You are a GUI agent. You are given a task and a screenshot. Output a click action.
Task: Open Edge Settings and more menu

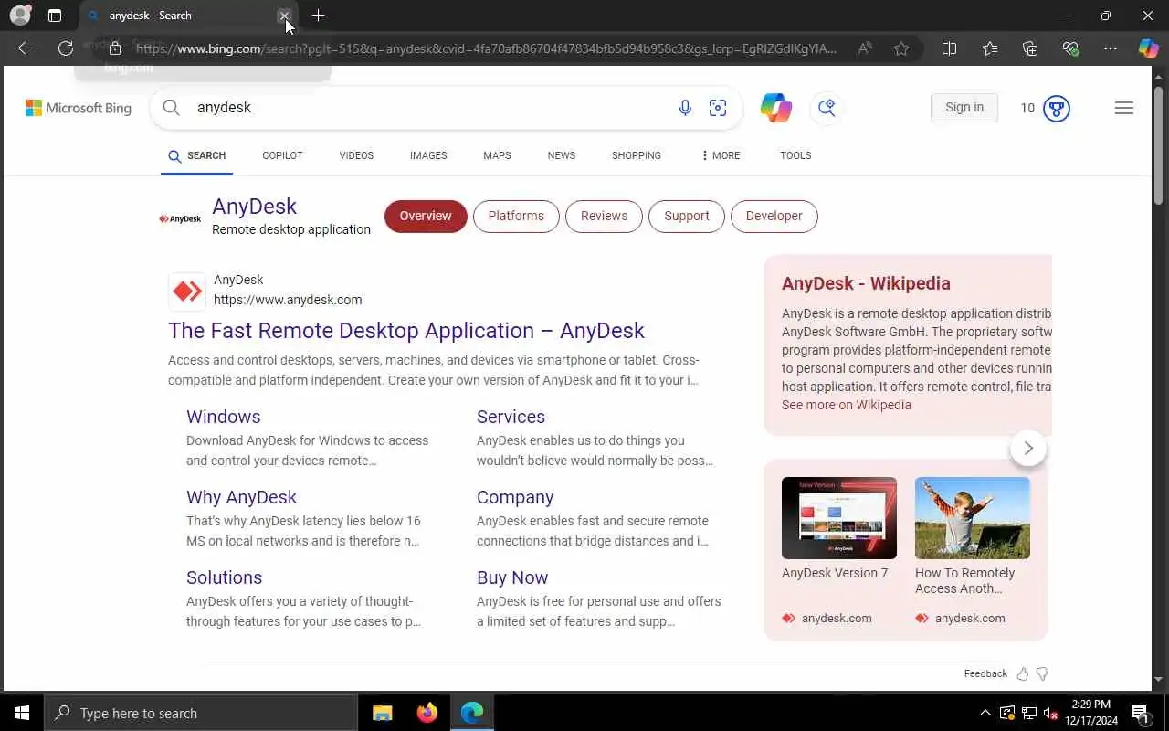(1111, 48)
